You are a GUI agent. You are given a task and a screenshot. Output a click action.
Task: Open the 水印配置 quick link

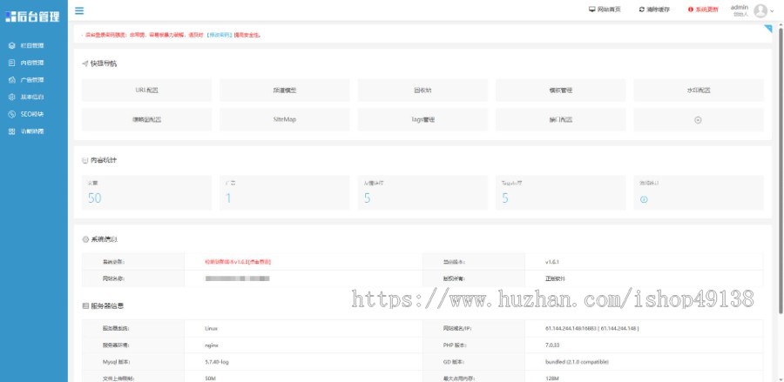pyautogui.click(x=699, y=90)
